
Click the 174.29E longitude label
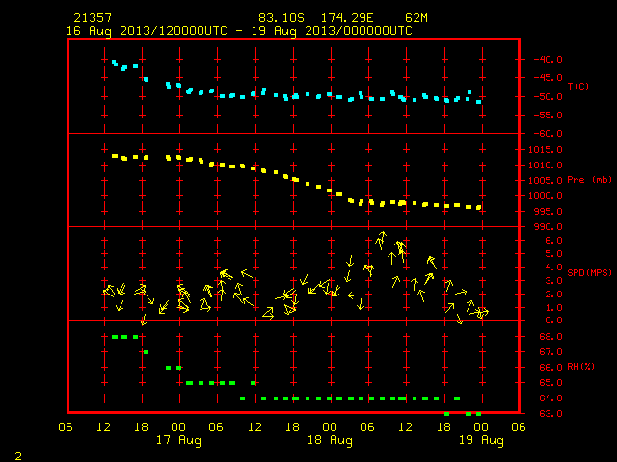347,18
